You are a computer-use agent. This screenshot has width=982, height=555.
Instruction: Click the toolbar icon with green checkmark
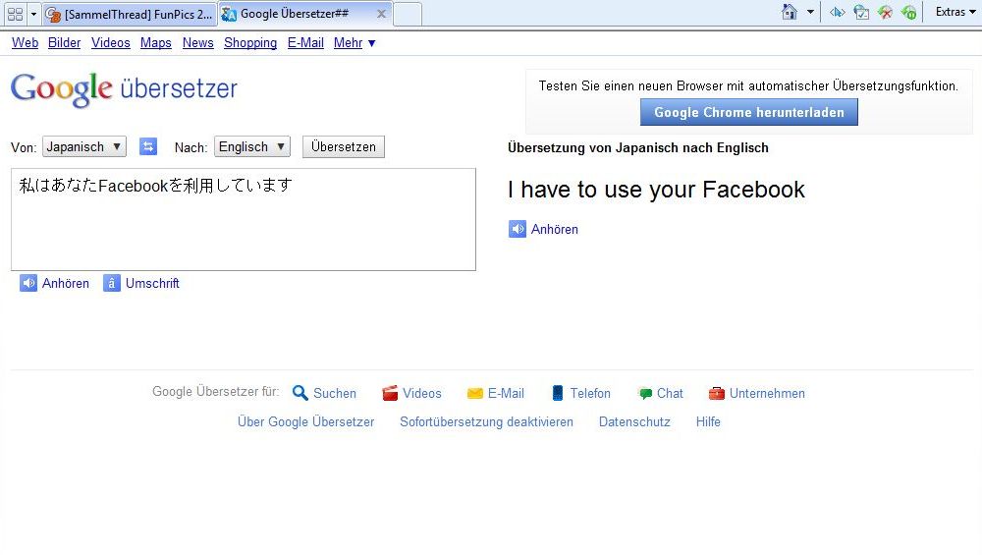[862, 12]
